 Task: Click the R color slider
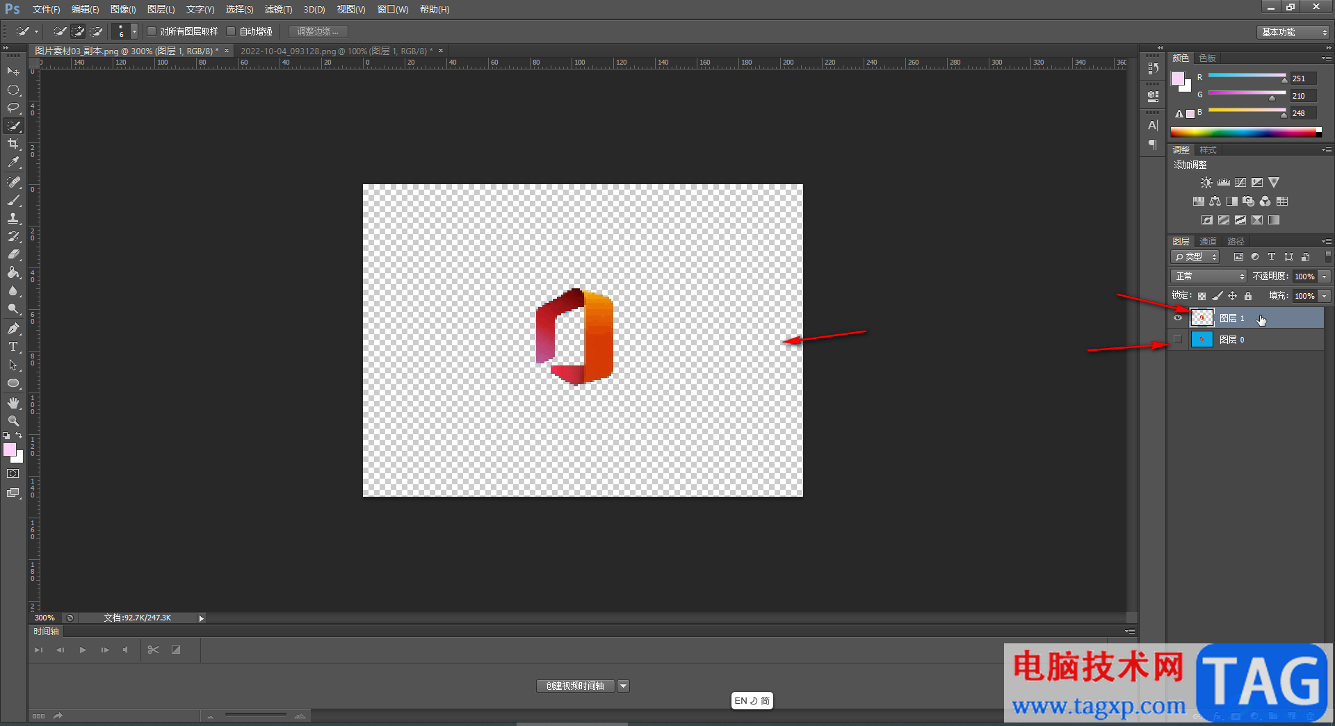point(1247,76)
